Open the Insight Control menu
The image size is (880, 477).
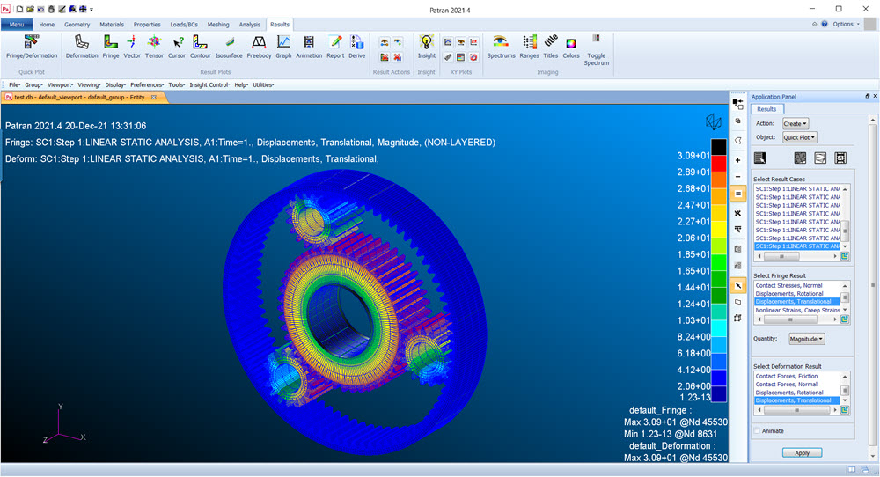click(x=209, y=84)
